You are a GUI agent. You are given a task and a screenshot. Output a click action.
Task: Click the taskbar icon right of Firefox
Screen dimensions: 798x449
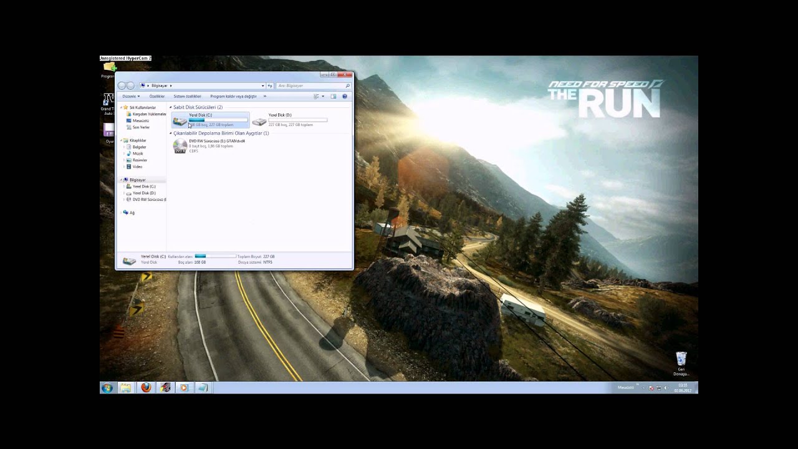click(x=165, y=387)
